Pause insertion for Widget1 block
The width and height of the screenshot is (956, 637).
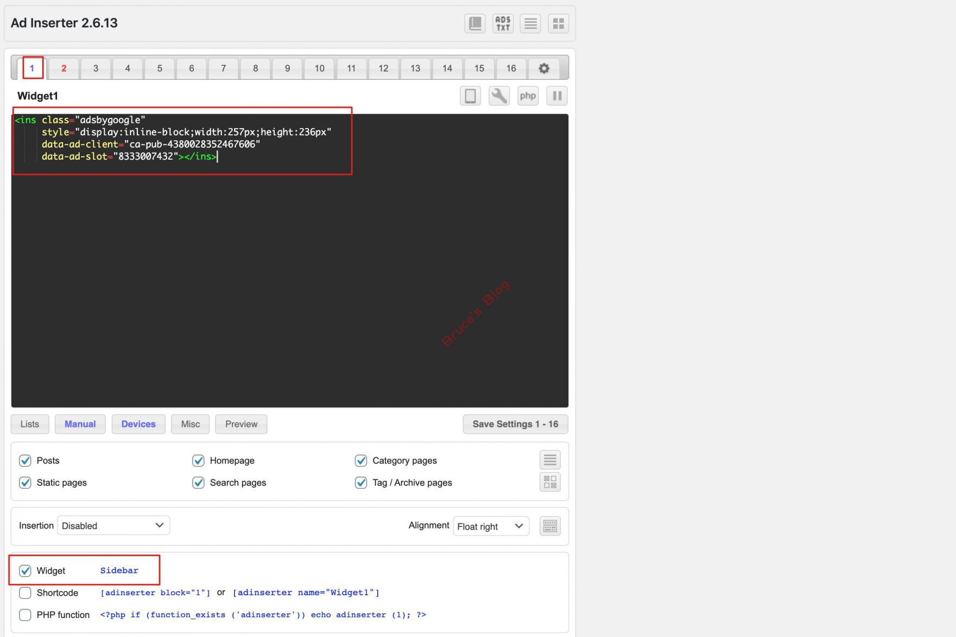557,96
